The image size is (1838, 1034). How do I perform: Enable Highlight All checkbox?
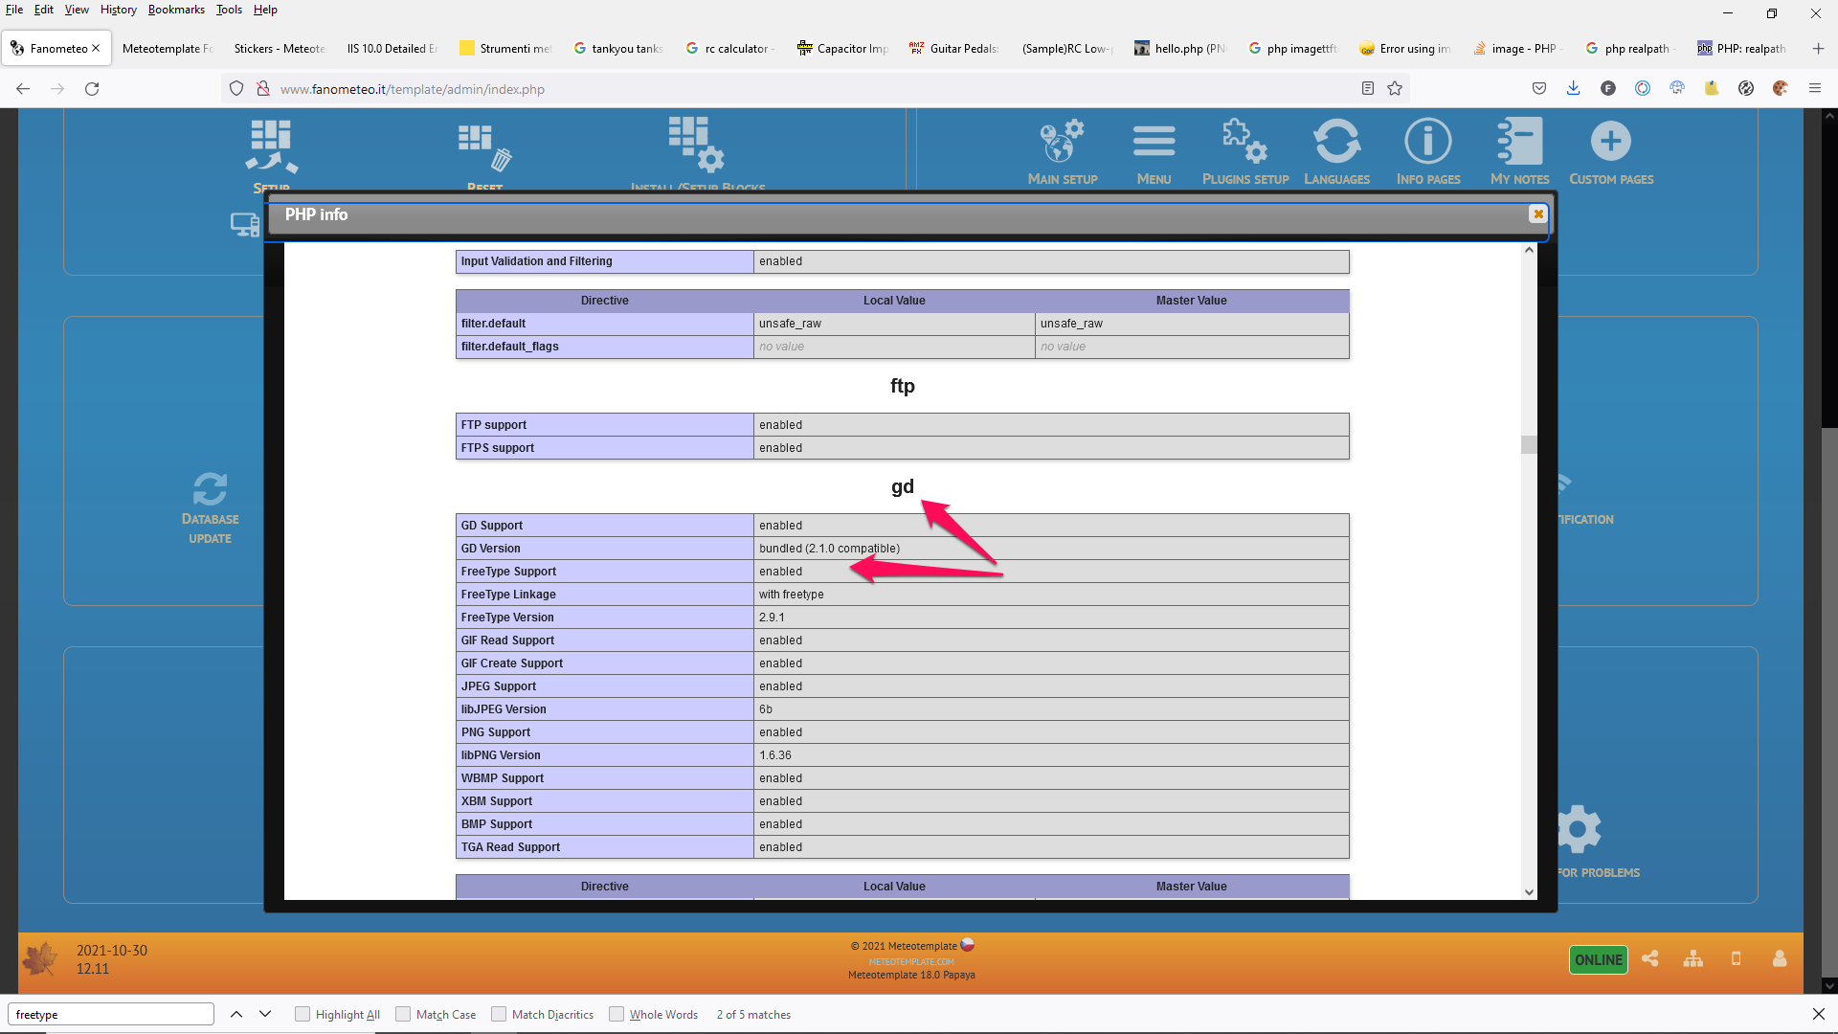coord(303,1014)
